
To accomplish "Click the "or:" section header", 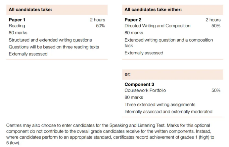I will (128, 74).
